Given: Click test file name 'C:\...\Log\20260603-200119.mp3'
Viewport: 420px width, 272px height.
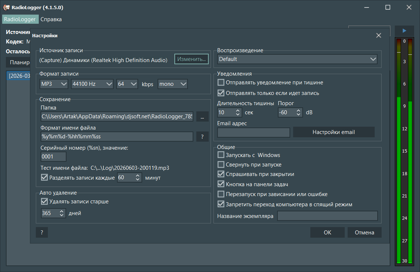Looking at the screenshot, I should [x=130, y=168].
